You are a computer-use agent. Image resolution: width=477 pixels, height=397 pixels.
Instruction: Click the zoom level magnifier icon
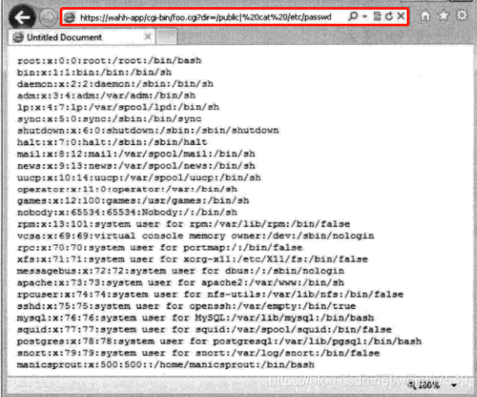pos(412,385)
